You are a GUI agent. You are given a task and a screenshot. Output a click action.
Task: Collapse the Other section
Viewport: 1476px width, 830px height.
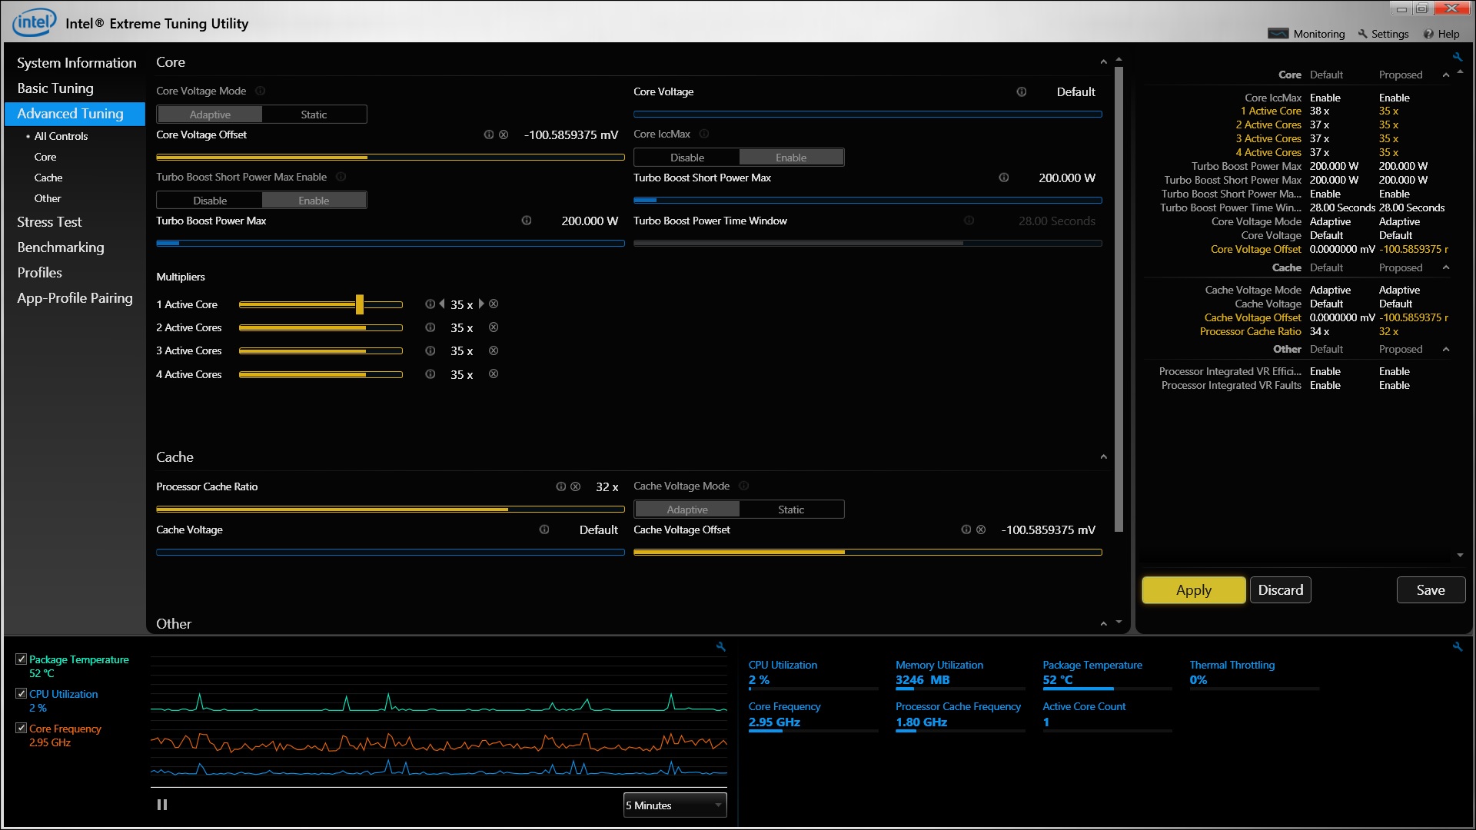[x=1103, y=624]
